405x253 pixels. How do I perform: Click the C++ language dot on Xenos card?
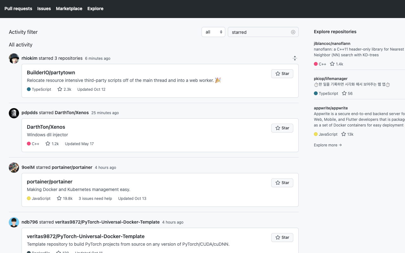pos(29,144)
